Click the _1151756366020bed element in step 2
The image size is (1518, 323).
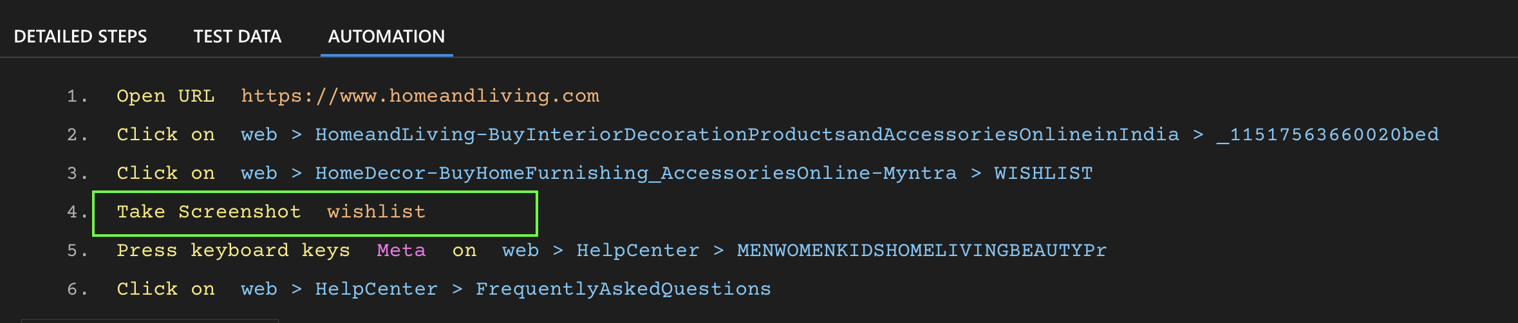(x=1327, y=134)
